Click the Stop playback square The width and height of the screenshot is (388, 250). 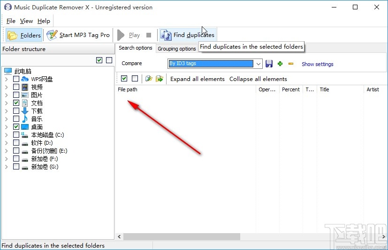point(149,35)
